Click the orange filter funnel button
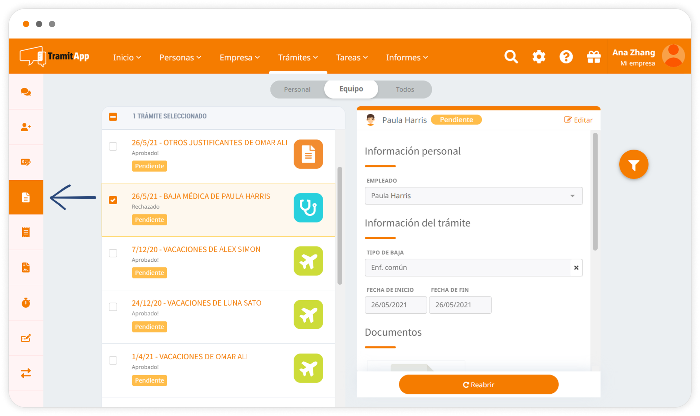This screenshot has height=416, width=700. pyautogui.click(x=633, y=165)
